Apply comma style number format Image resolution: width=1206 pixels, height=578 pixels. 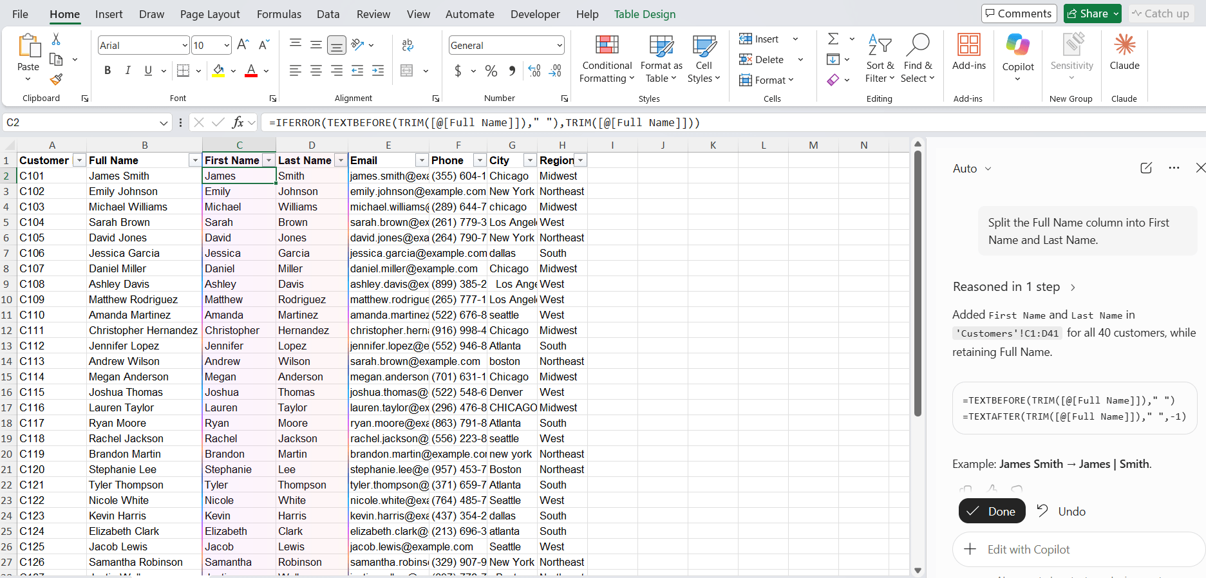(x=512, y=71)
